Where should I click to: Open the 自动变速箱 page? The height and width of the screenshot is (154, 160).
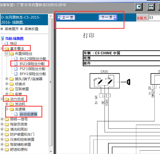[28, 114]
